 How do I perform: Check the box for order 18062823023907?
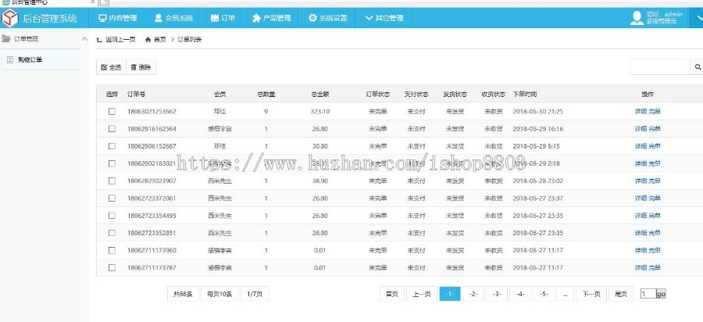click(112, 181)
